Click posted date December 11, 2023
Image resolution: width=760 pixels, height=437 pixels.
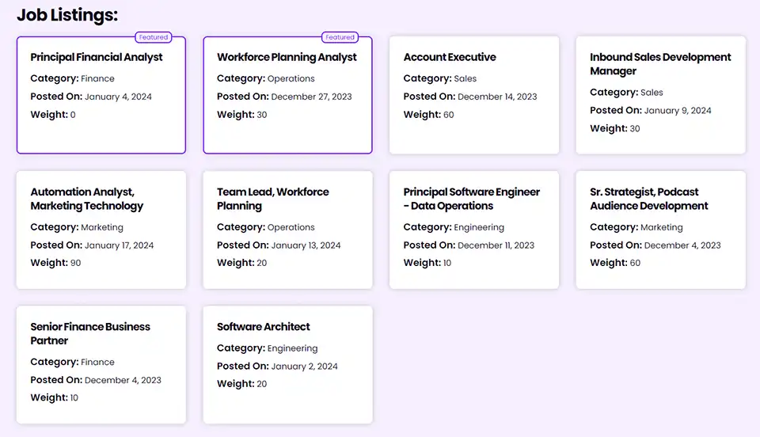click(x=496, y=245)
